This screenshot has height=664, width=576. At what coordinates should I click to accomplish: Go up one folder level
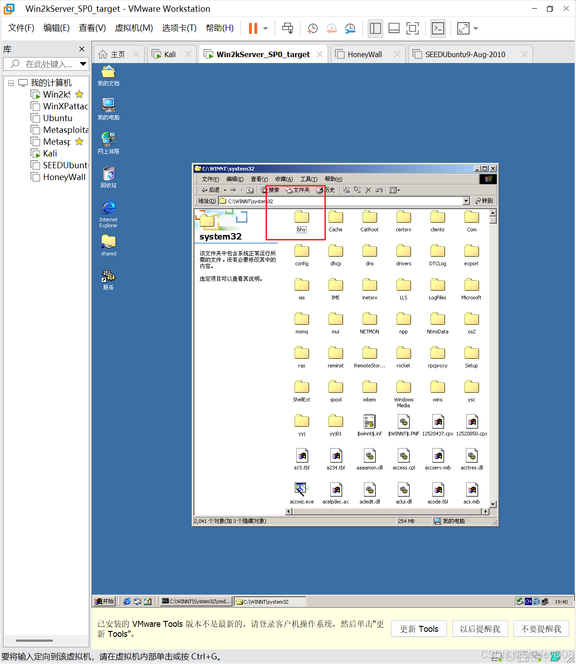[250, 190]
